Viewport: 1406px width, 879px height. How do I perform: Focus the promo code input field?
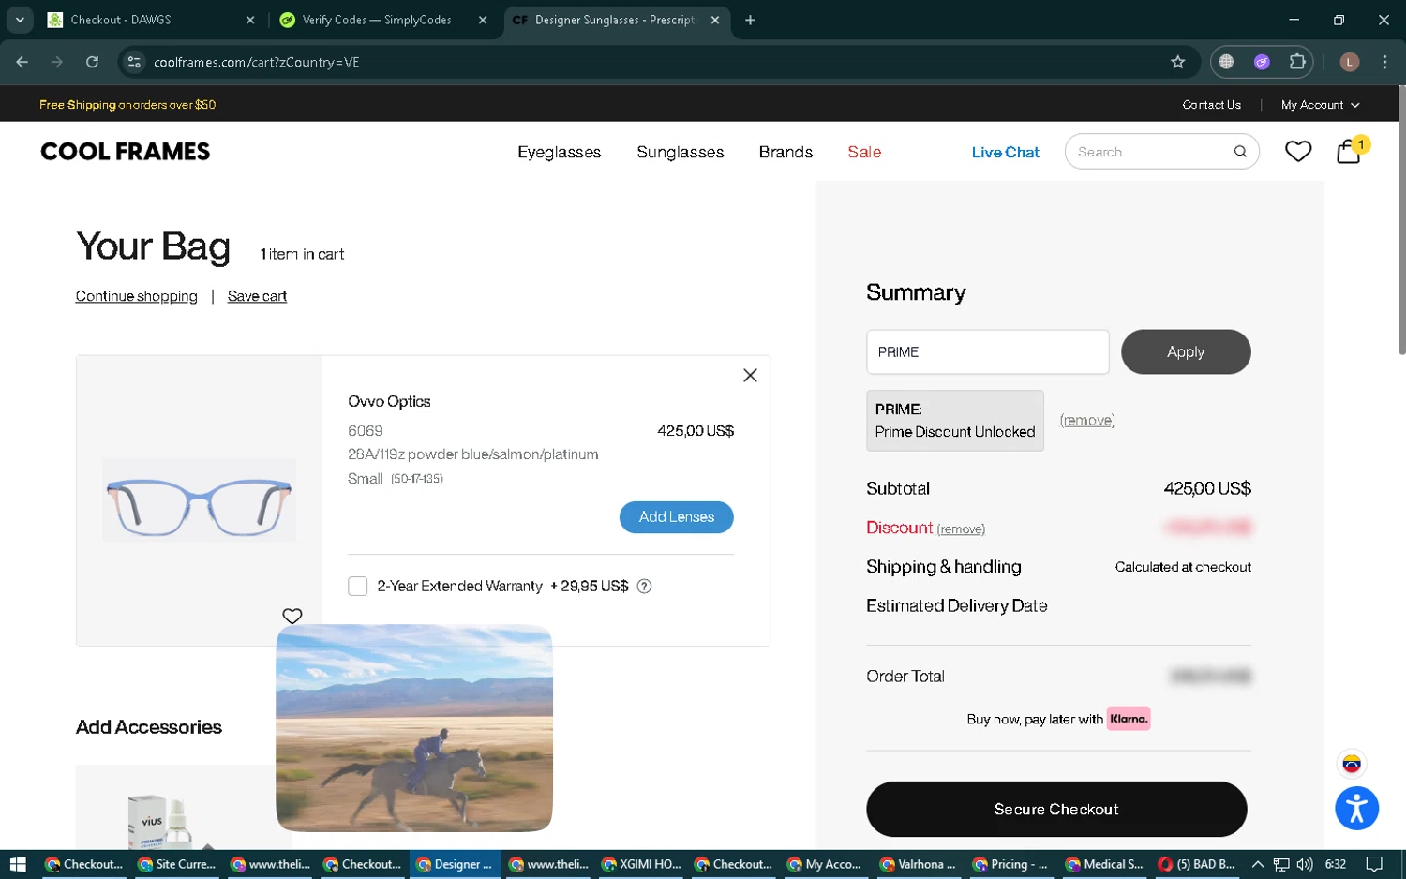[x=987, y=352]
